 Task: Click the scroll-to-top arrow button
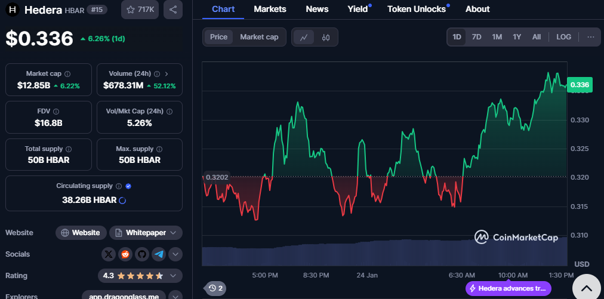coord(587,288)
